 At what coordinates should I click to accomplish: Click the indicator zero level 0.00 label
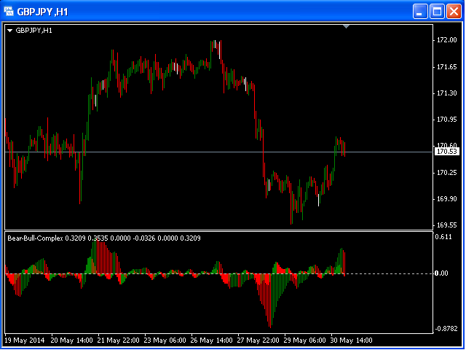pos(441,273)
